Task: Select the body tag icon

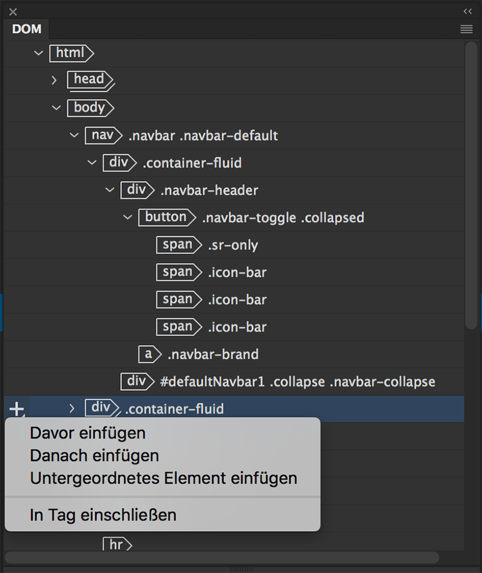Action: click(x=89, y=108)
